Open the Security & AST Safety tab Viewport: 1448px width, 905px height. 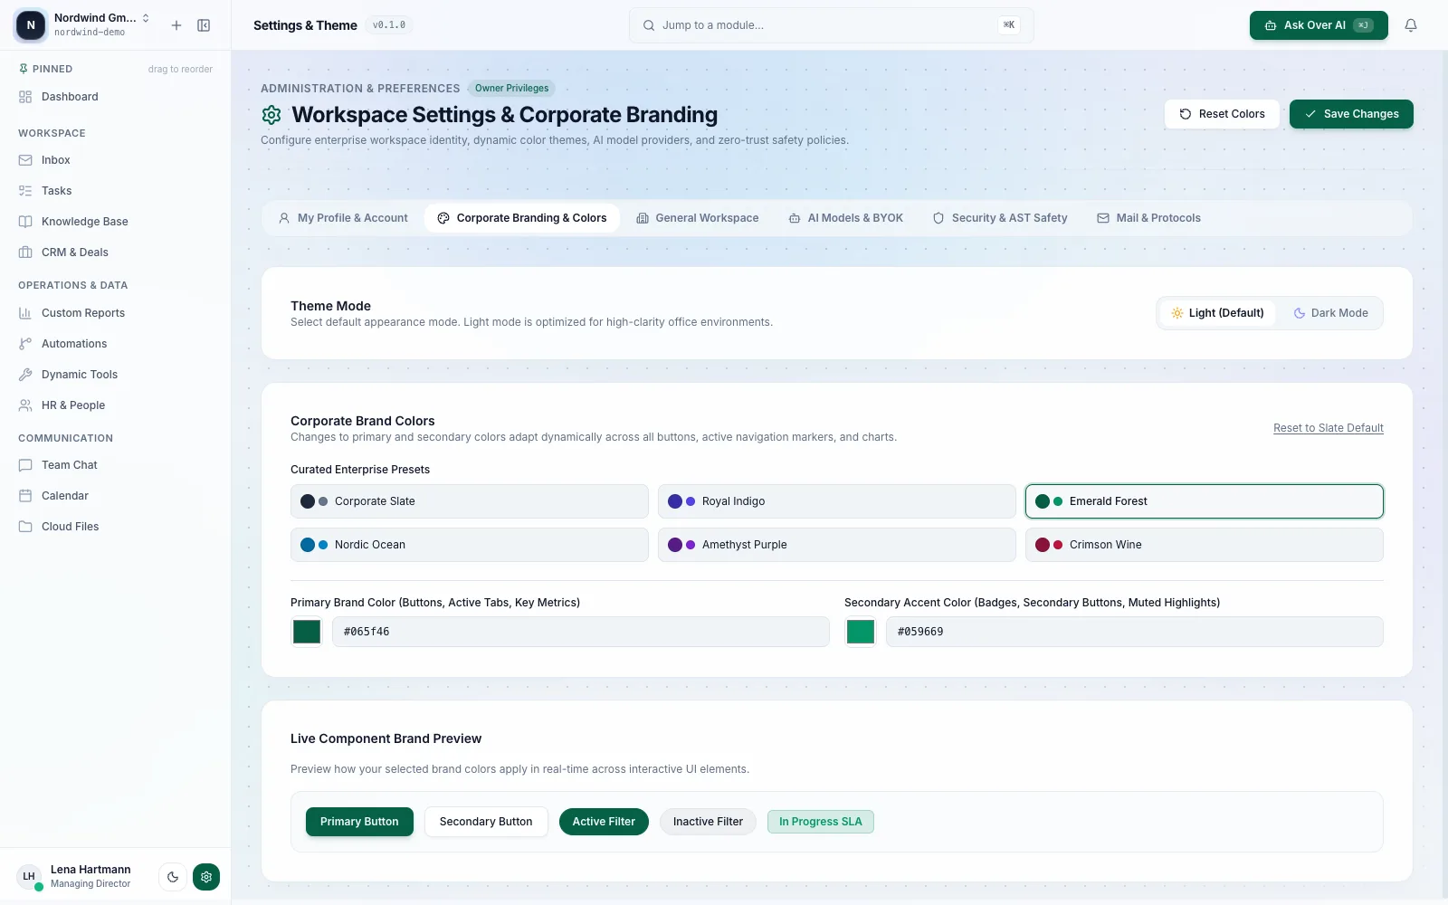pyautogui.click(x=1000, y=218)
